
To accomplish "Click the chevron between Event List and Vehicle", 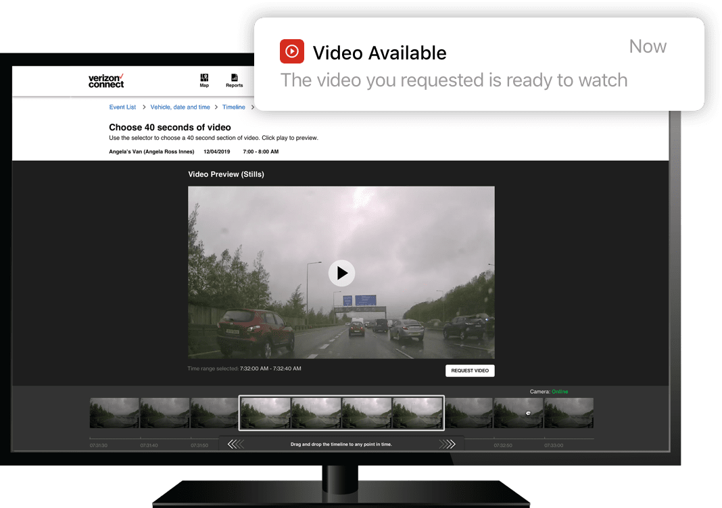I will pyautogui.click(x=143, y=107).
